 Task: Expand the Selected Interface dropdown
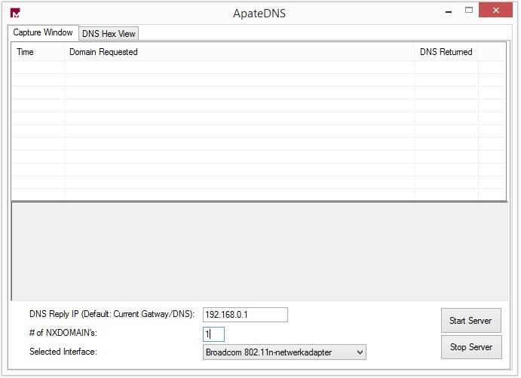click(x=284, y=352)
